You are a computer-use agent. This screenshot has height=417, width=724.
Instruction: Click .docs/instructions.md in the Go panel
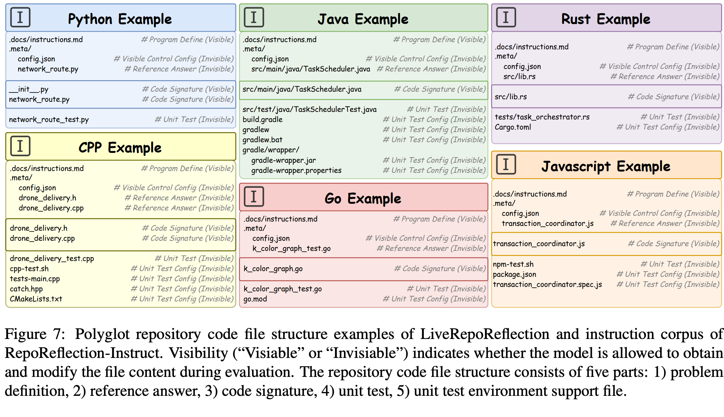280,219
